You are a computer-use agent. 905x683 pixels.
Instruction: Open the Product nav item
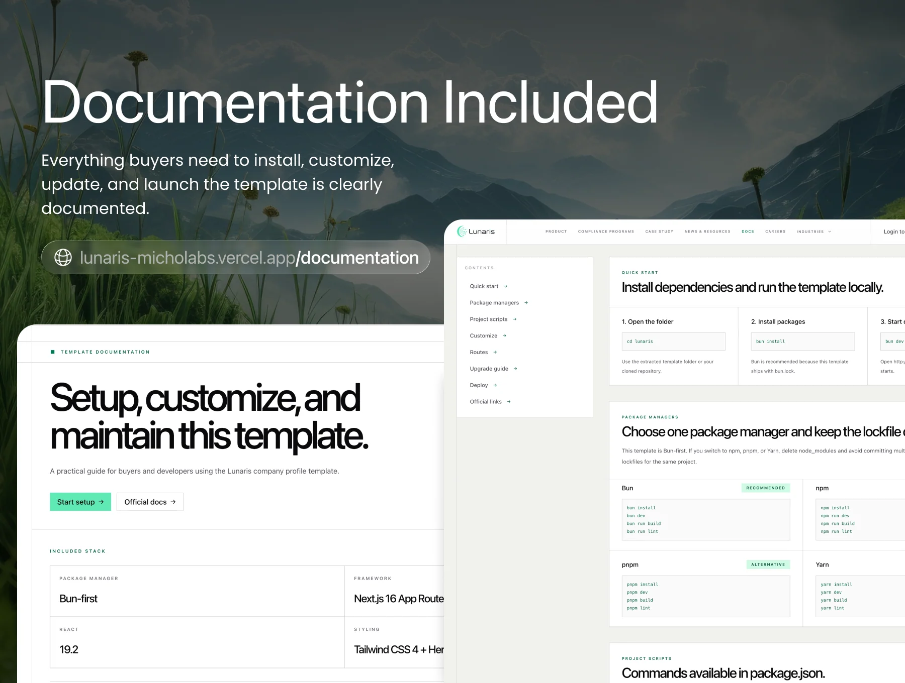tap(556, 232)
